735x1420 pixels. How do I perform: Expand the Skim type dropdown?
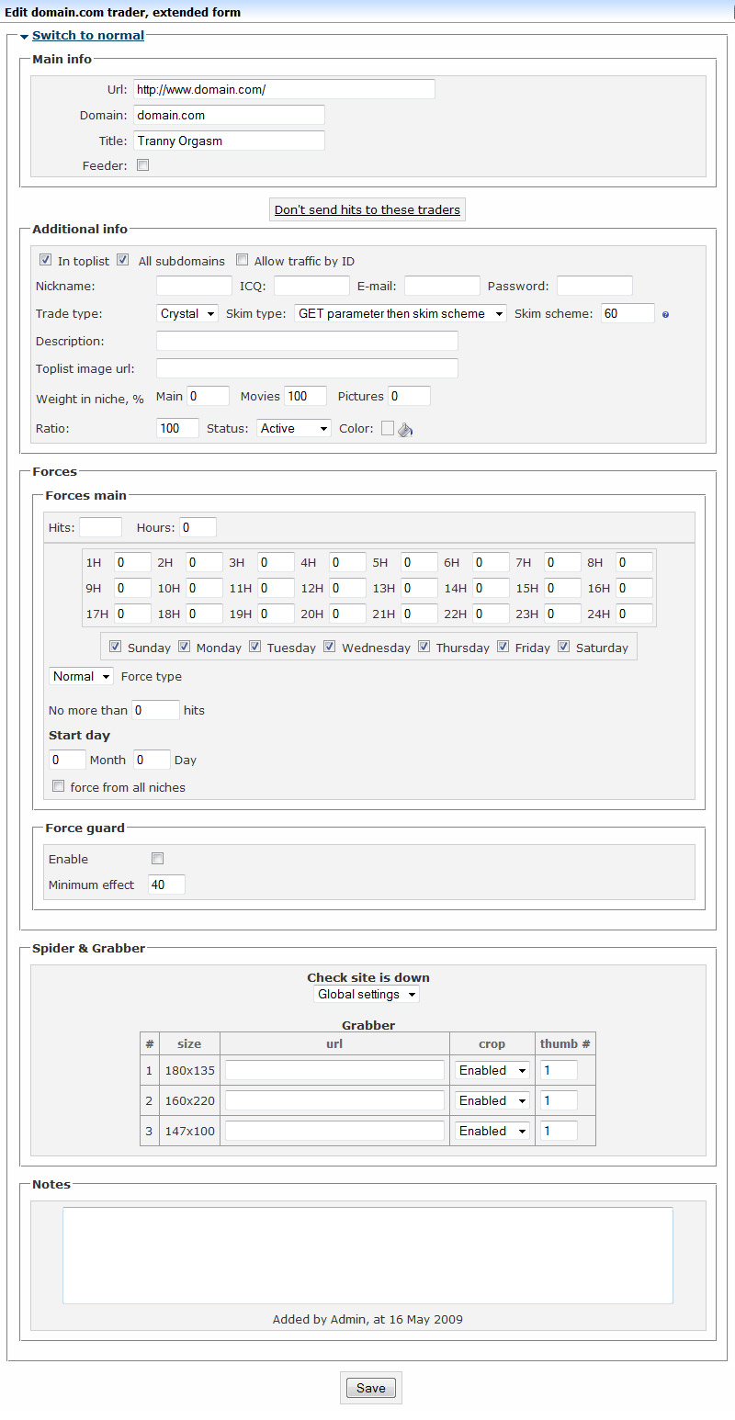[401, 313]
